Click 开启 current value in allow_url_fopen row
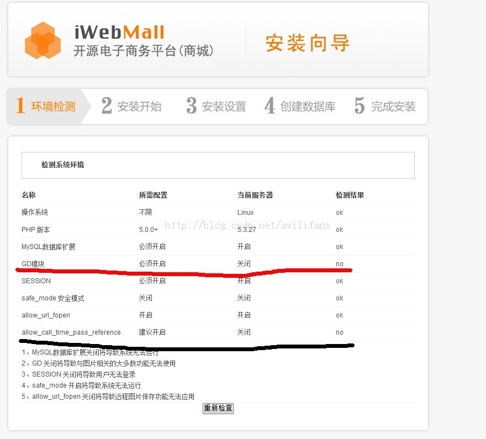This screenshot has height=439, width=486. tap(244, 315)
